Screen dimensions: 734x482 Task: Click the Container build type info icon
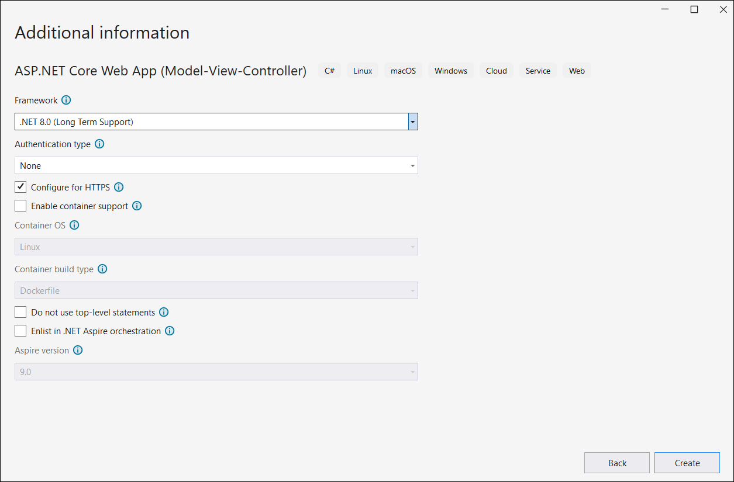(102, 269)
